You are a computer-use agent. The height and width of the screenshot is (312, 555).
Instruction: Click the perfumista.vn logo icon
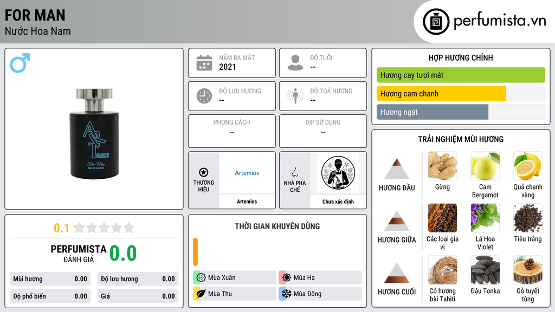coord(436,22)
